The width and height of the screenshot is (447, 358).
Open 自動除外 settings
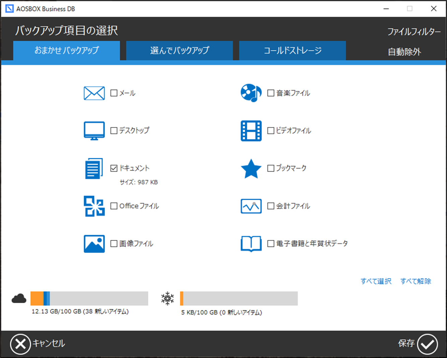point(404,52)
